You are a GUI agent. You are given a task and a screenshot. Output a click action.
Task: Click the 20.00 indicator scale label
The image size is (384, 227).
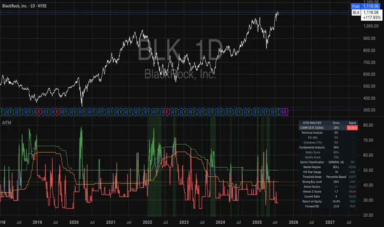coord(368,215)
